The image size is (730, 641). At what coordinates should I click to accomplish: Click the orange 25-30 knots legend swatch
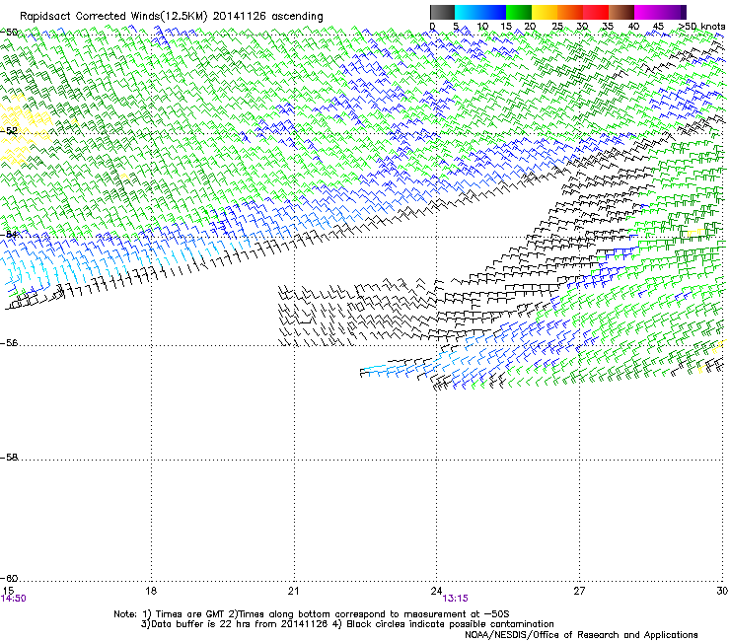570,12
